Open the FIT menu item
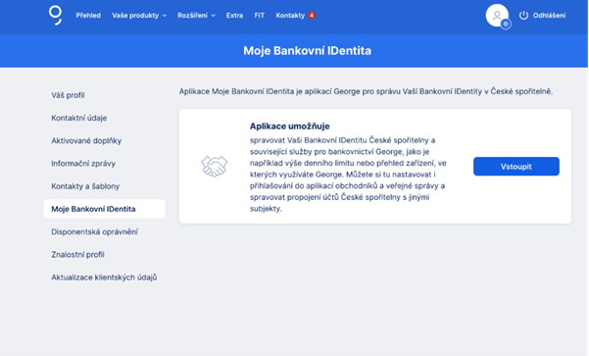Viewport: 589px width, 356px height. pyautogui.click(x=259, y=16)
